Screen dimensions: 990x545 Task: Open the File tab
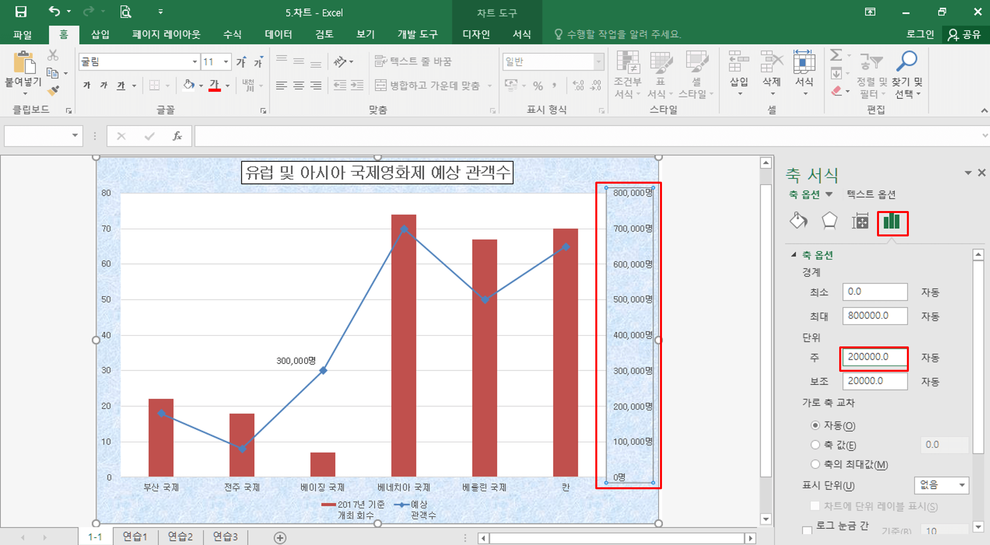pyautogui.click(x=22, y=34)
